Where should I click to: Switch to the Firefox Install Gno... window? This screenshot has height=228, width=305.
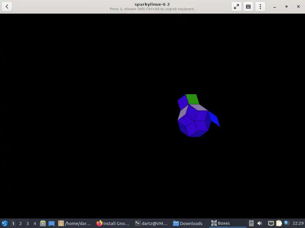(113, 223)
